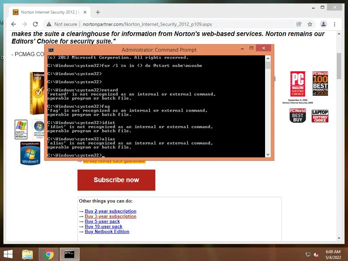Open the Windows Start button

pyautogui.click(x=8, y=254)
